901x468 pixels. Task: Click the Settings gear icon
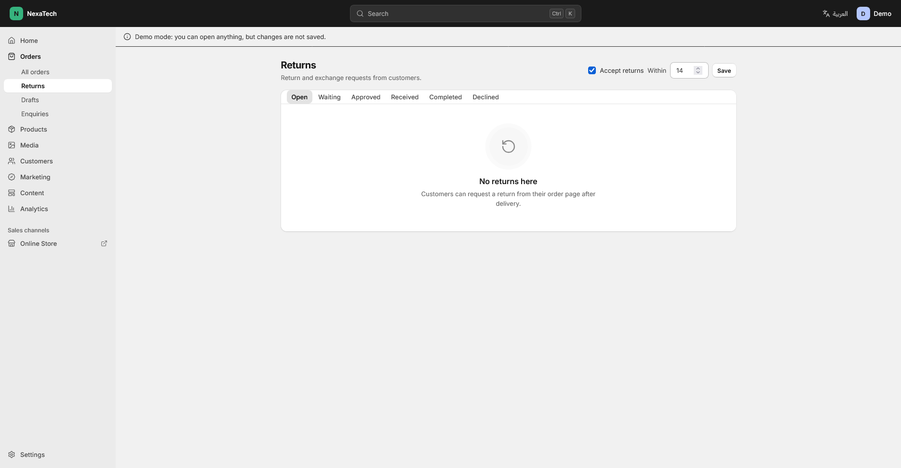[x=12, y=455]
